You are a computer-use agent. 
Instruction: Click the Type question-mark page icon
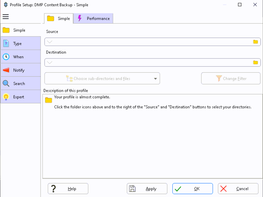pyautogui.click(x=6, y=44)
